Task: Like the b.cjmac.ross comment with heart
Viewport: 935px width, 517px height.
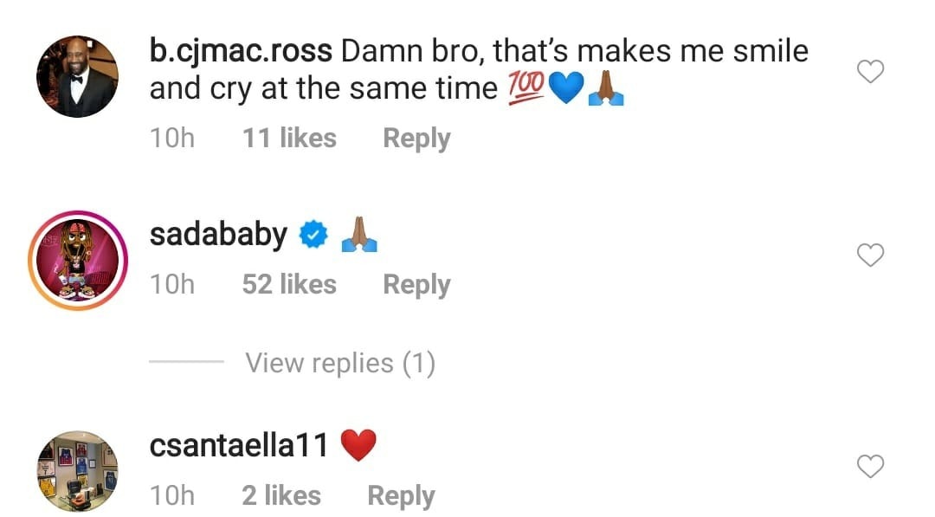Action: [x=869, y=73]
